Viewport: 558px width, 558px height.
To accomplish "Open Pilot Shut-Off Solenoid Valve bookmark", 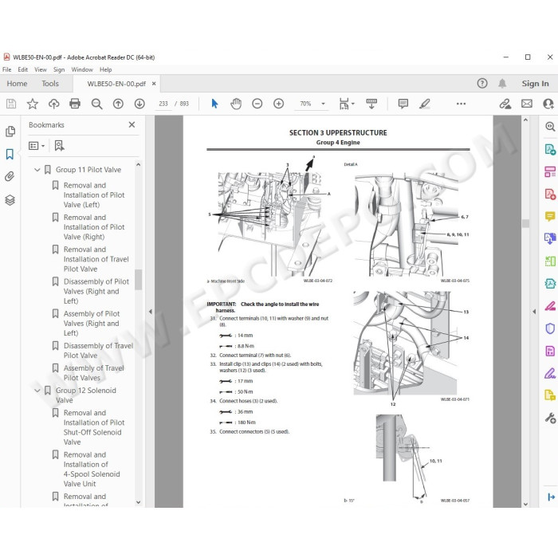I will (x=94, y=427).
